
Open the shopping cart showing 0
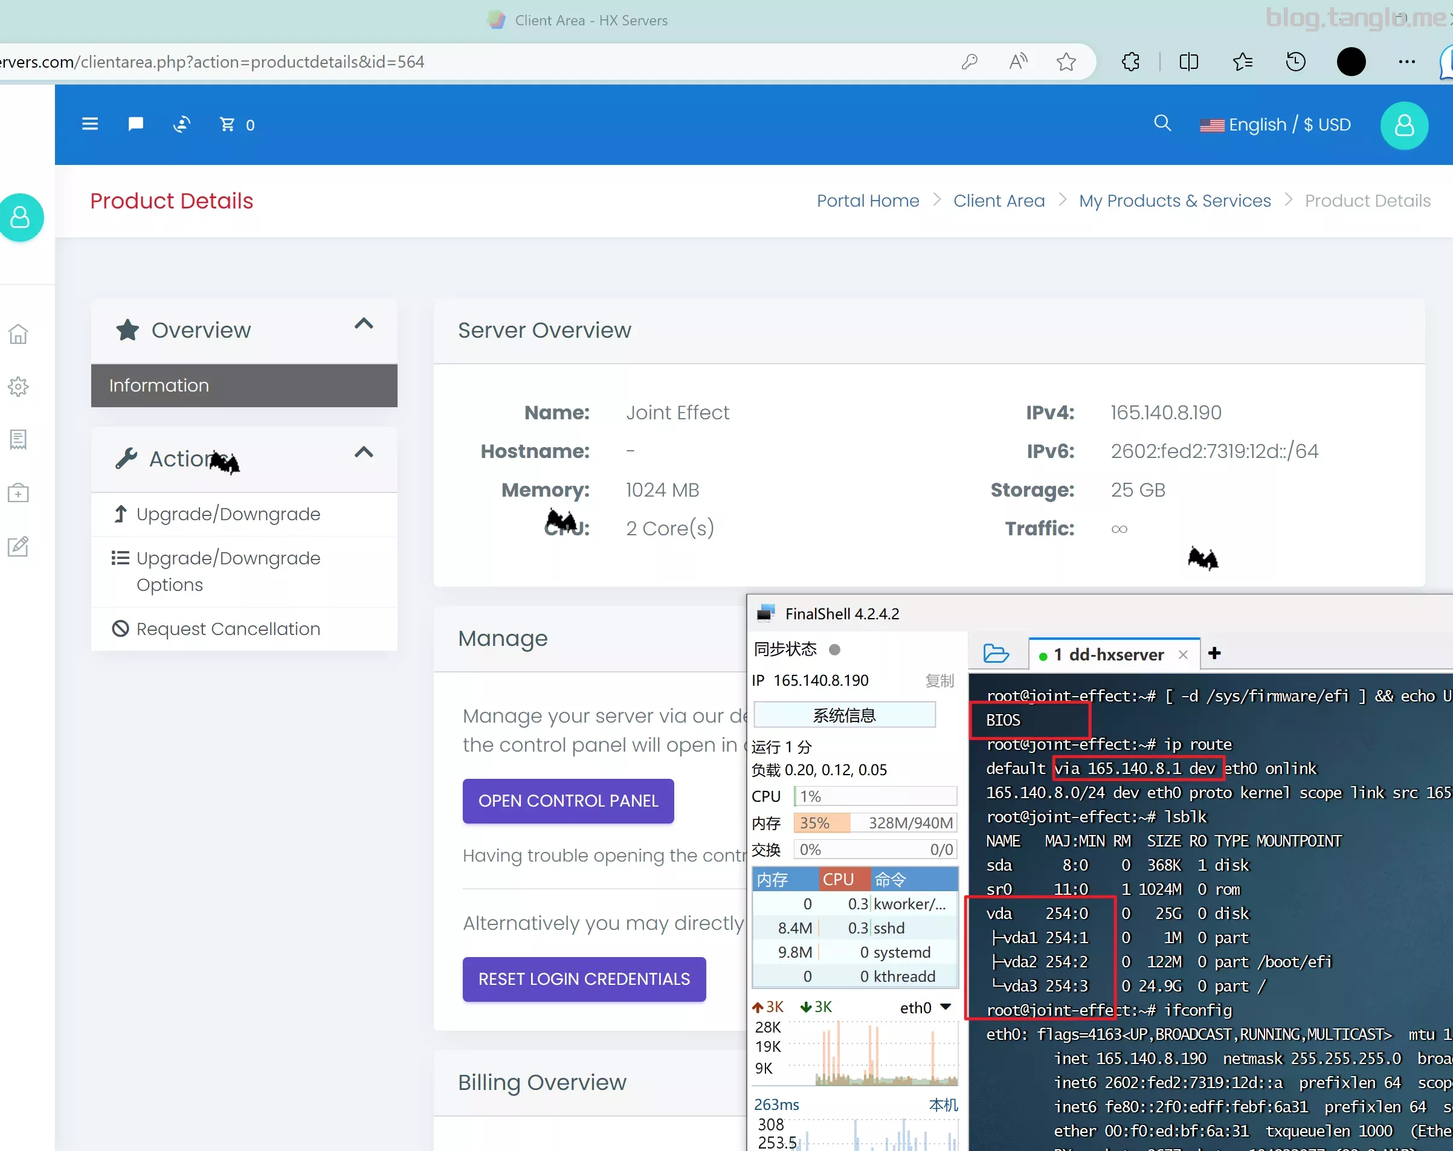pyautogui.click(x=237, y=124)
